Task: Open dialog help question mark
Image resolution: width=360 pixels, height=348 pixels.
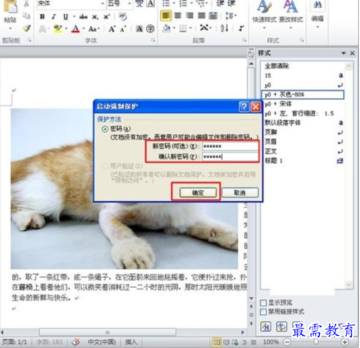Action: pos(244,107)
